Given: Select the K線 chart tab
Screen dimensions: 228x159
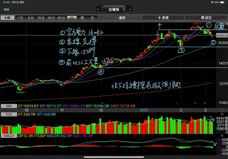Looking at the screenshot, I should 7,18.
